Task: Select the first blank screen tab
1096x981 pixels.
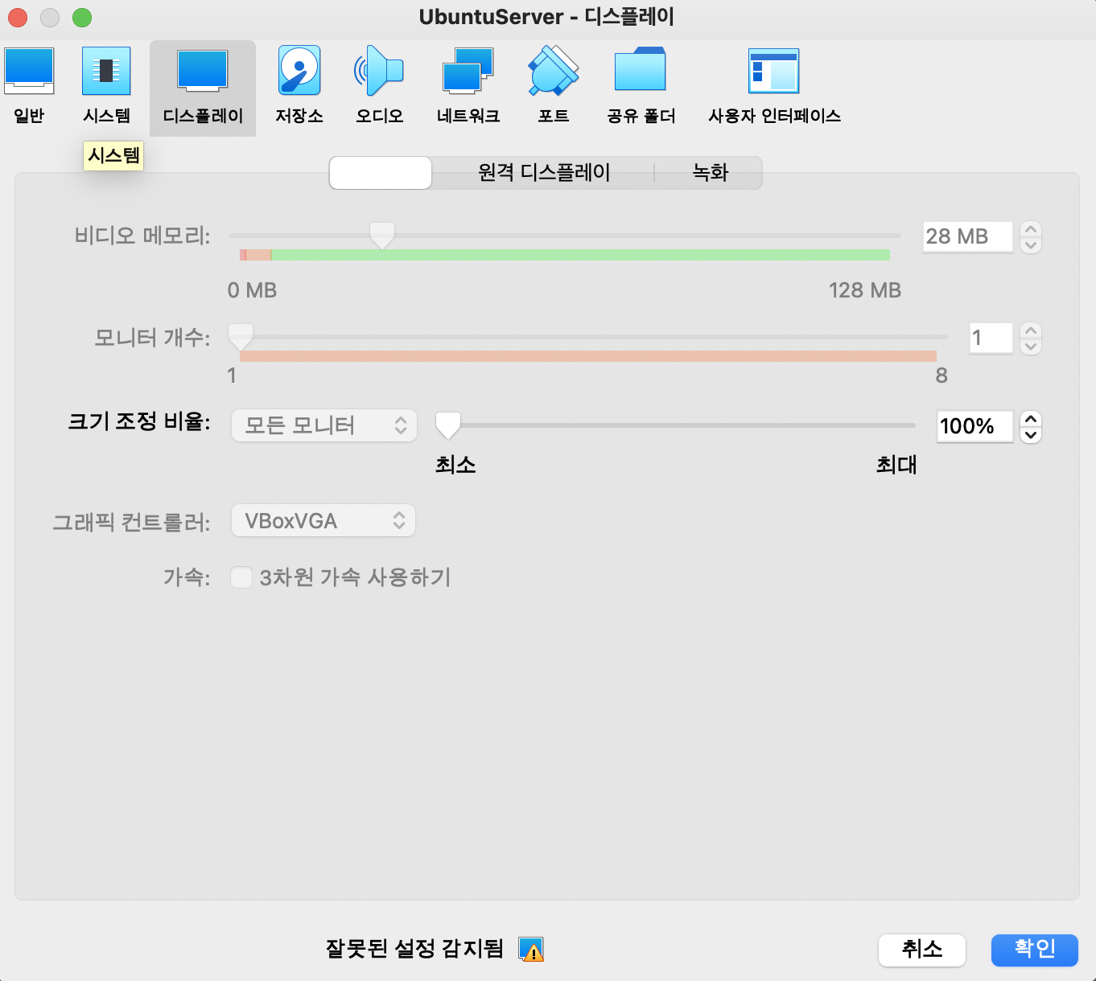Action: 381,173
